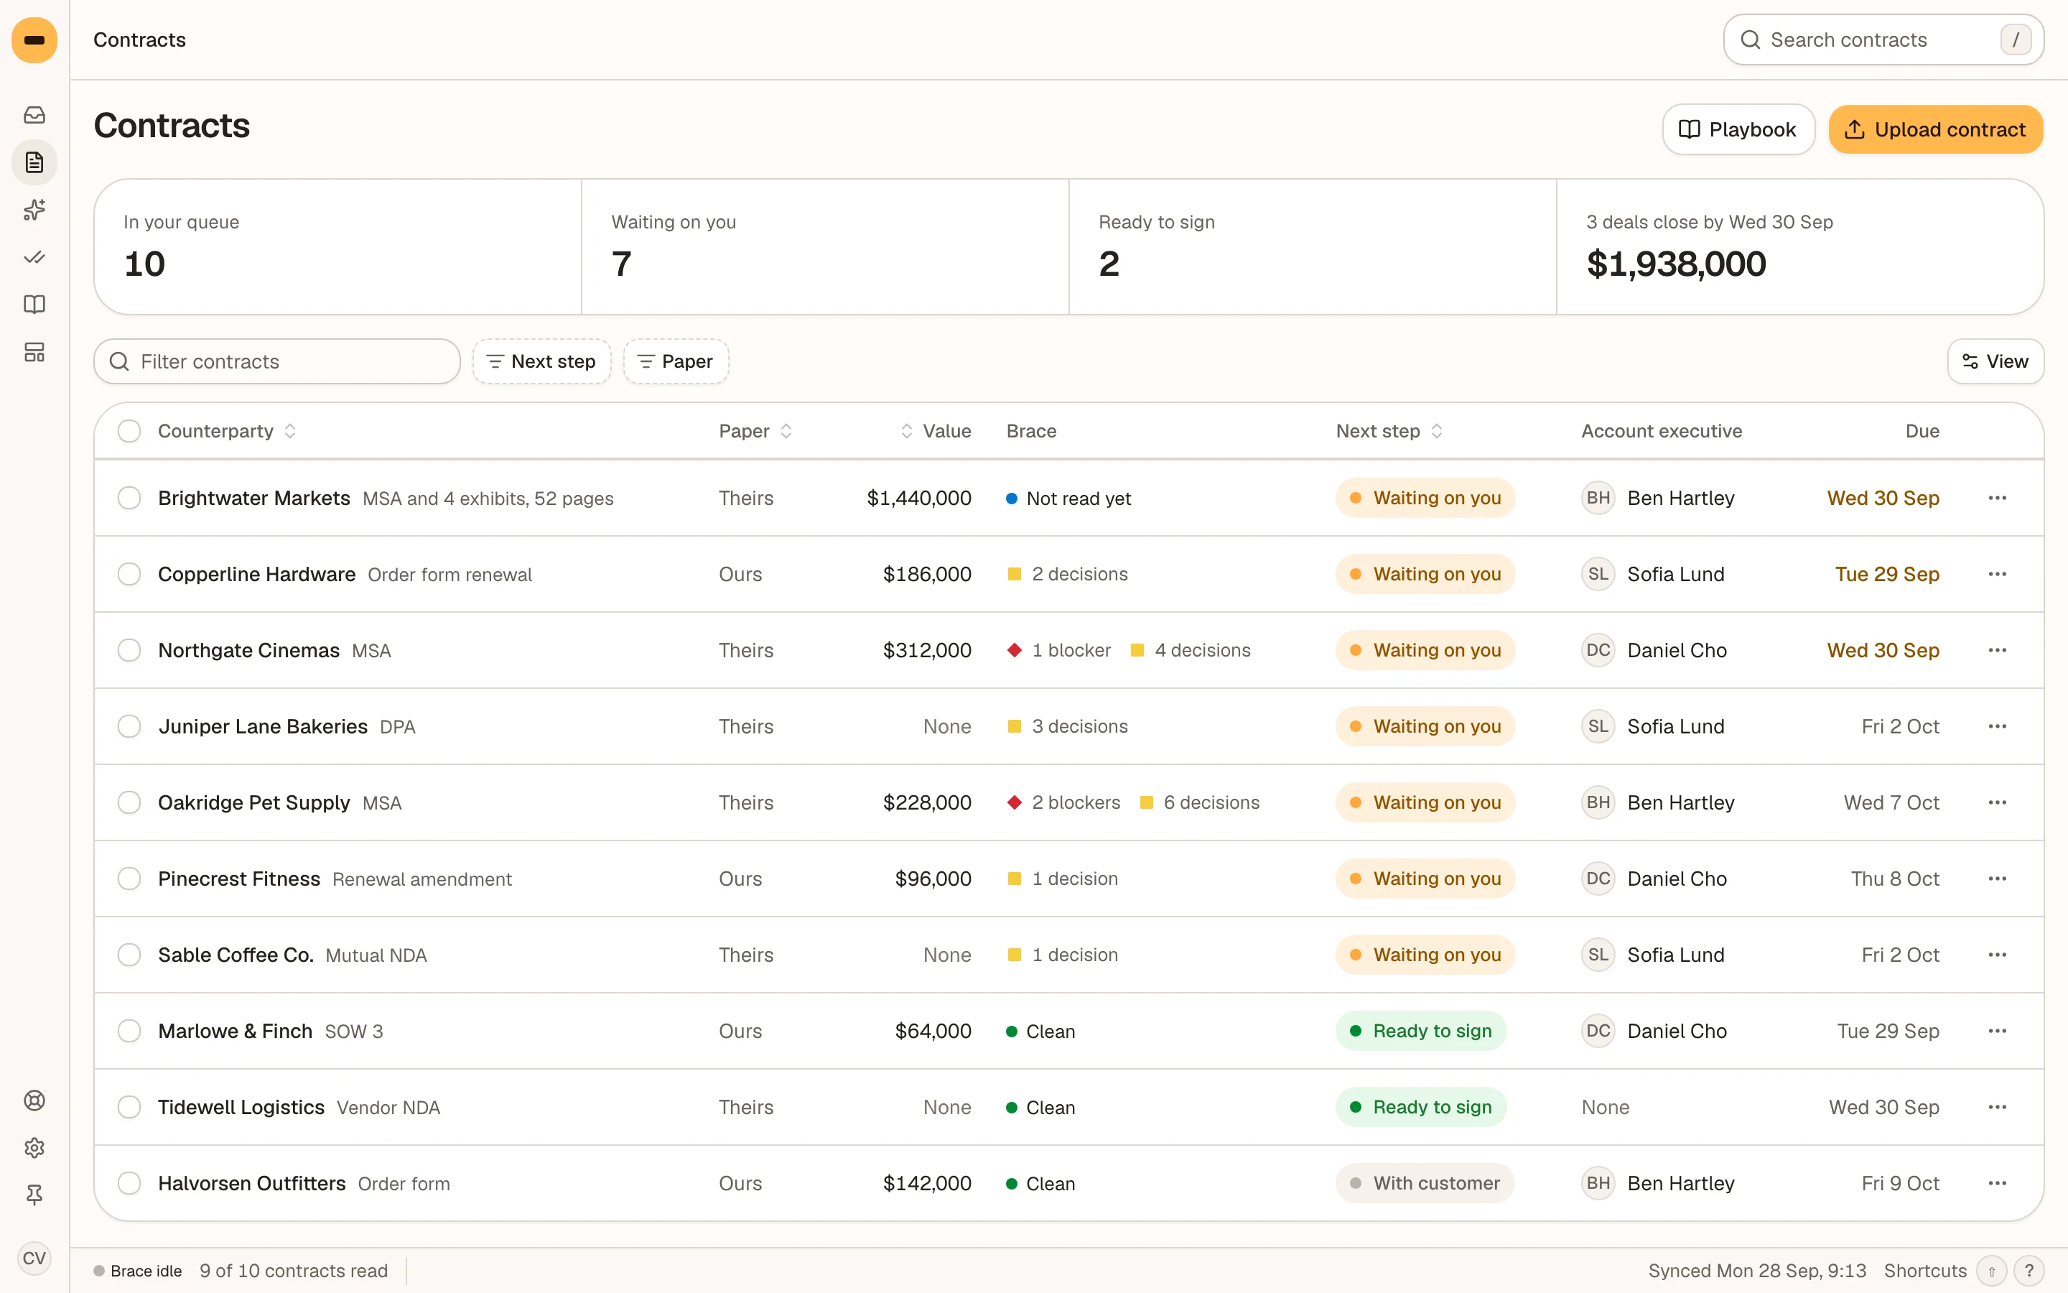This screenshot has height=1293, width=2068.
Task: Open the book playbook icon in sidebar
Action: pos(34,305)
